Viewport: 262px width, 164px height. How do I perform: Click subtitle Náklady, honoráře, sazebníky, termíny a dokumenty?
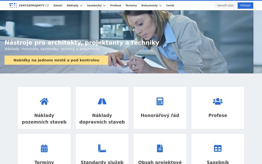click(x=52, y=49)
